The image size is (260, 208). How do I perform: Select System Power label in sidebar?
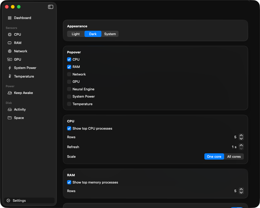25,68
